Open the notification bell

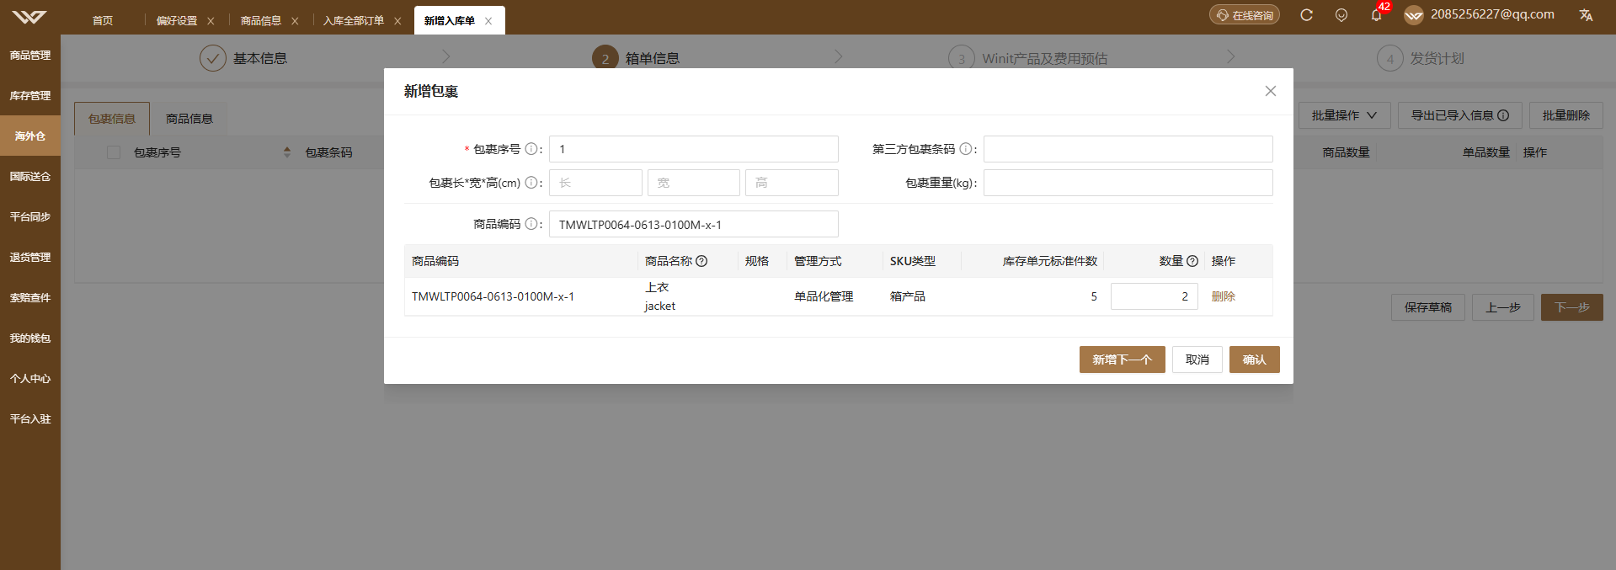coord(1376,15)
